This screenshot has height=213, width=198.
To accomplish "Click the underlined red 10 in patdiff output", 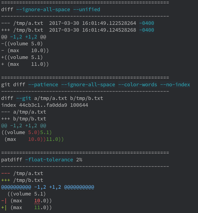I will [37, 201].
